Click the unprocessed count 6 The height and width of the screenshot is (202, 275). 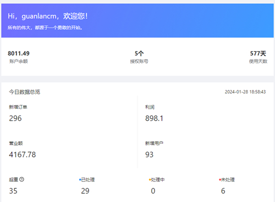(x=223, y=191)
